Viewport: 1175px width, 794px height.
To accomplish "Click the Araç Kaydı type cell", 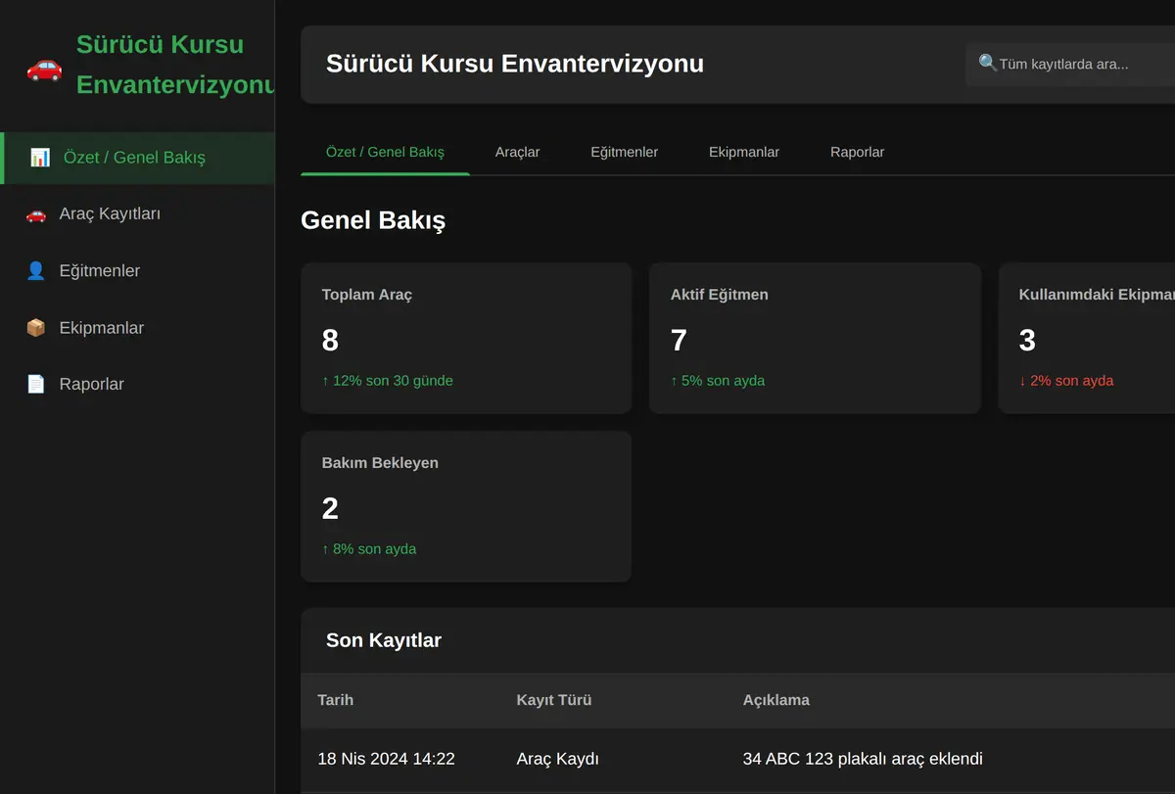I will [x=558, y=759].
